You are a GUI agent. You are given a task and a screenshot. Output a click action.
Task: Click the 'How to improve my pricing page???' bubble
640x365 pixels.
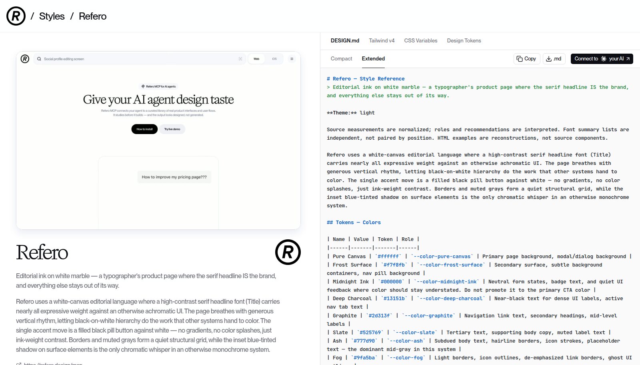174,177
